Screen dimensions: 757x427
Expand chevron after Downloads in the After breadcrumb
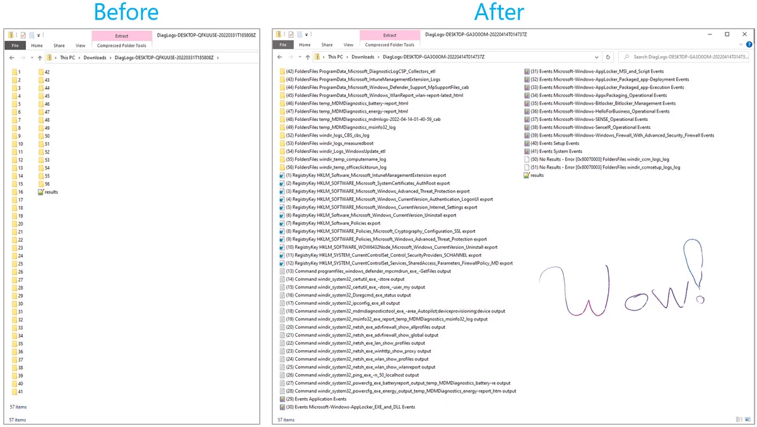[x=378, y=57]
